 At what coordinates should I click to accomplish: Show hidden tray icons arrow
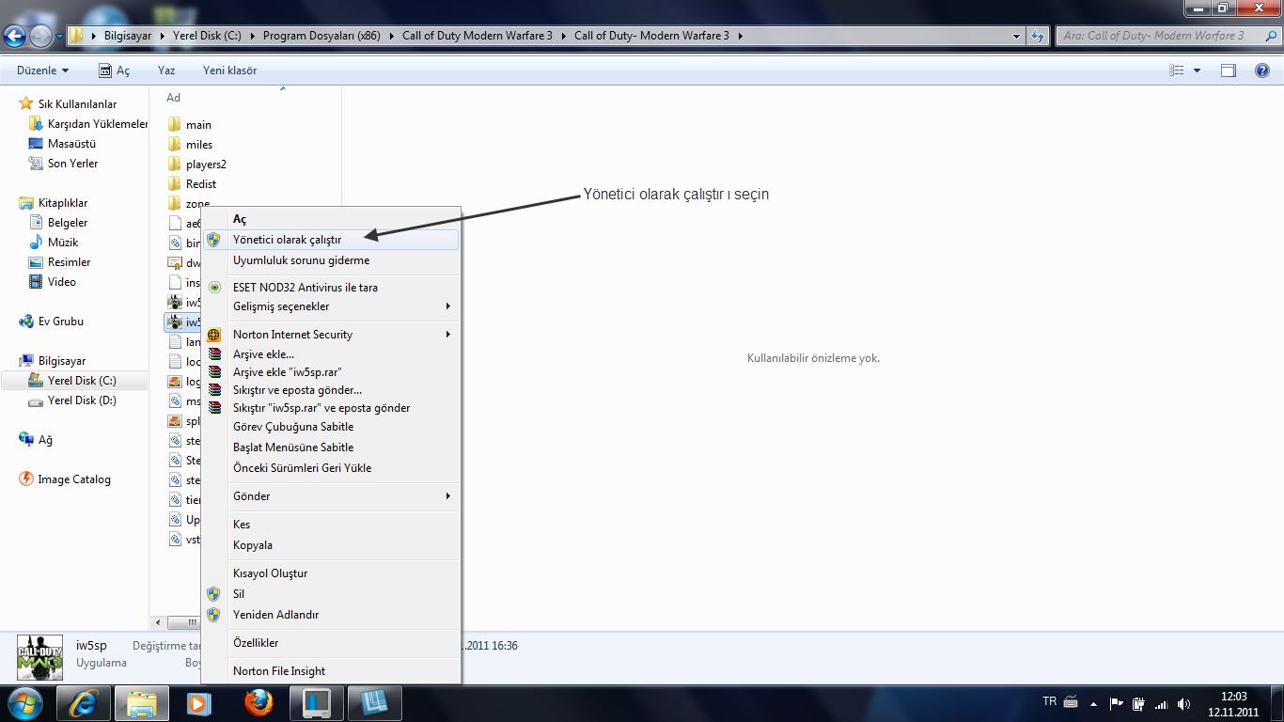(1093, 703)
